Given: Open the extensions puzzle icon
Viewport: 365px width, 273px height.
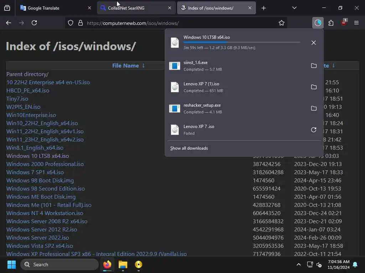Looking at the screenshot, I should (x=331, y=23).
